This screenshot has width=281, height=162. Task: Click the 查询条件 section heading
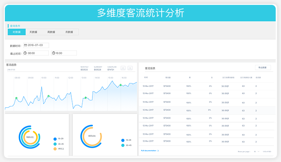coord(15,26)
